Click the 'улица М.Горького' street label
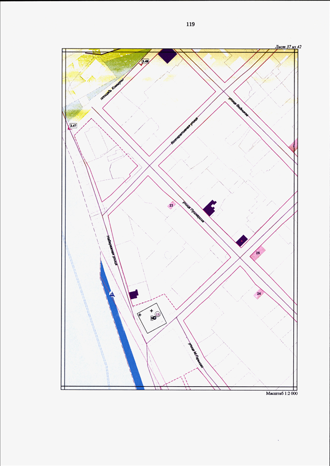The height and width of the screenshot is (466, 330). [x=195, y=355]
